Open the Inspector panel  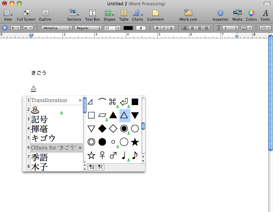220,15
